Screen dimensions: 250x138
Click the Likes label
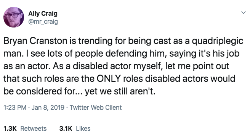[83, 128]
